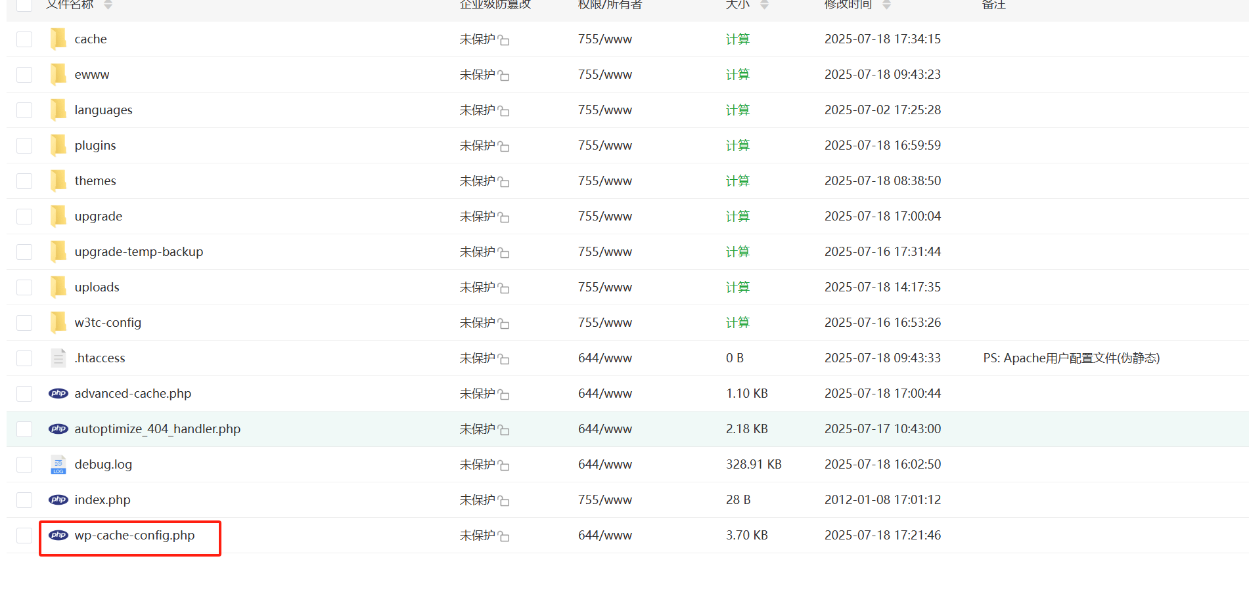Click the lock icon beside plugins protection status
The width and height of the screenshot is (1249, 592).
point(504,146)
